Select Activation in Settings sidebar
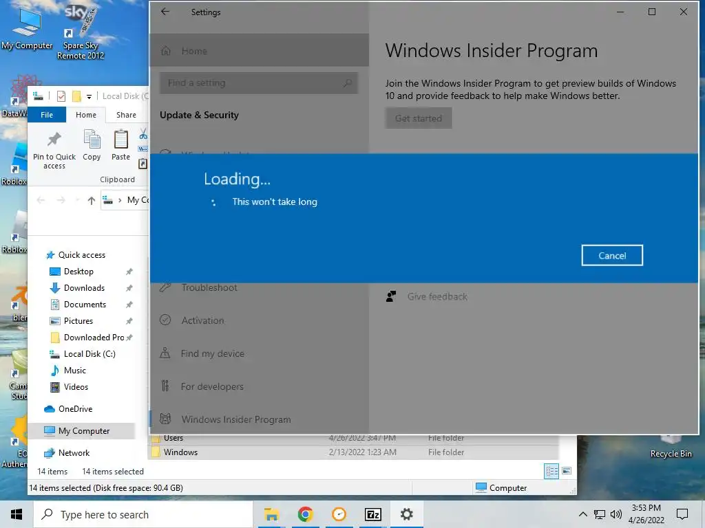705x528 pixels. pyautogui.click(x=202, y=320)
